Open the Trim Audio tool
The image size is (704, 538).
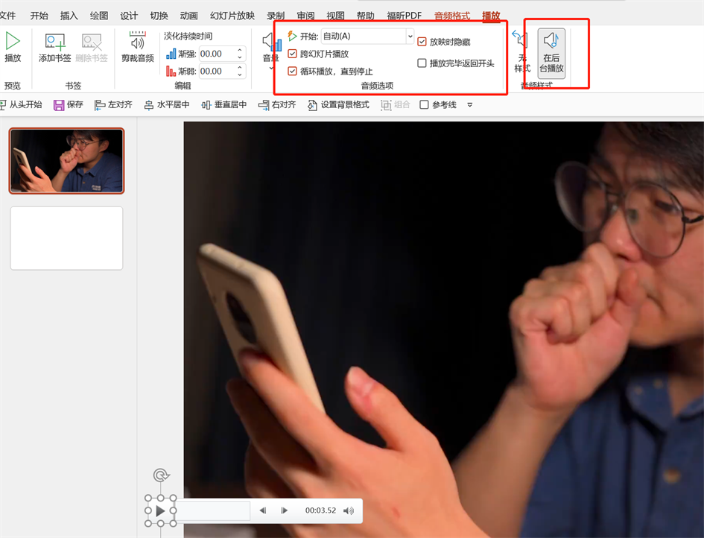coord(137,43)
